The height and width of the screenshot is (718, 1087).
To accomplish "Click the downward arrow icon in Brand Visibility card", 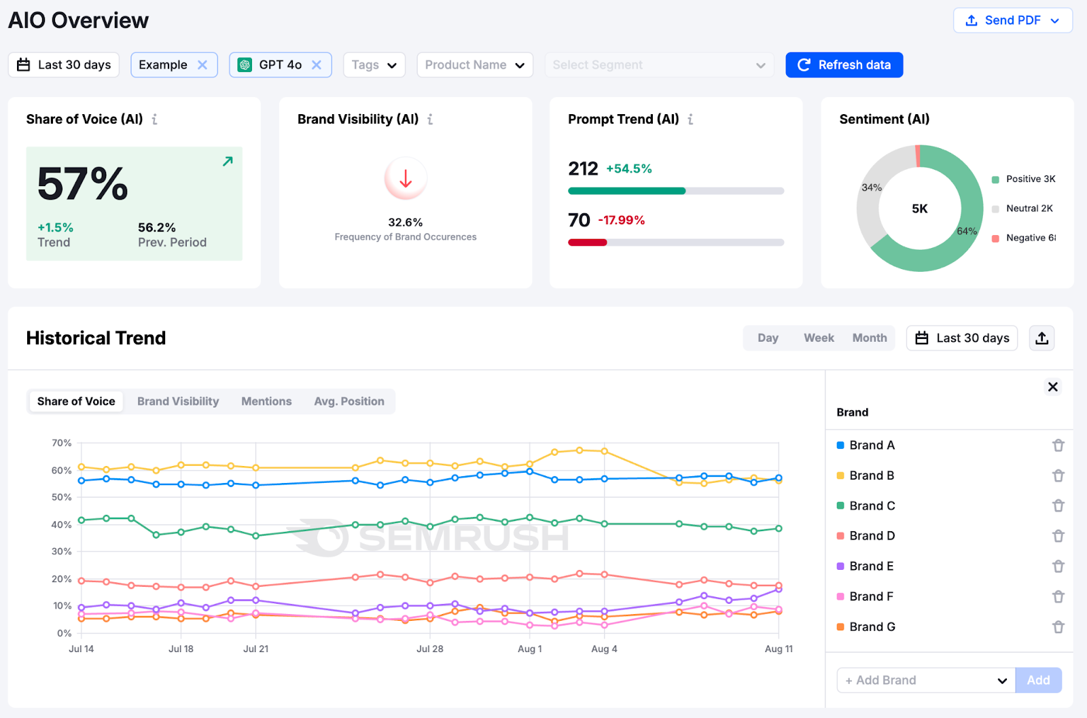I will pyautogui.click(x=406, y=178).
